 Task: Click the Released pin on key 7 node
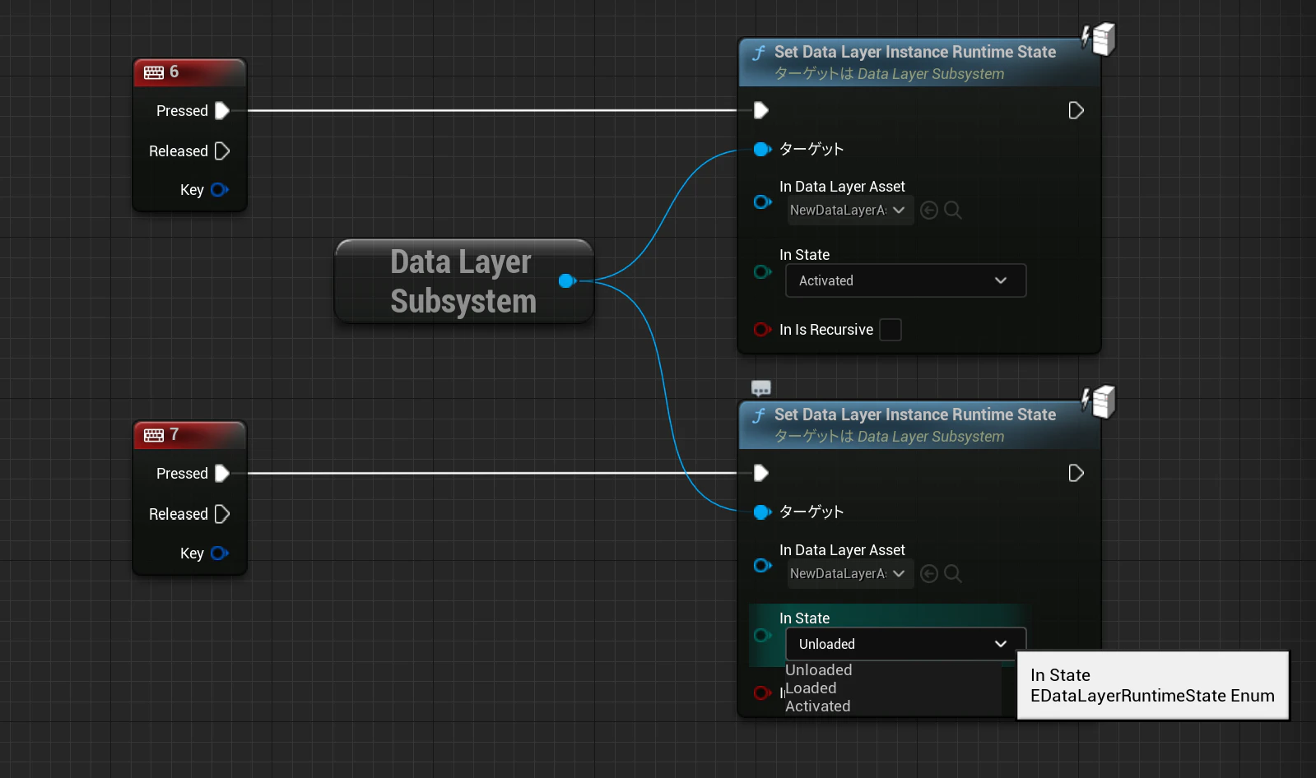click(222, 514)
